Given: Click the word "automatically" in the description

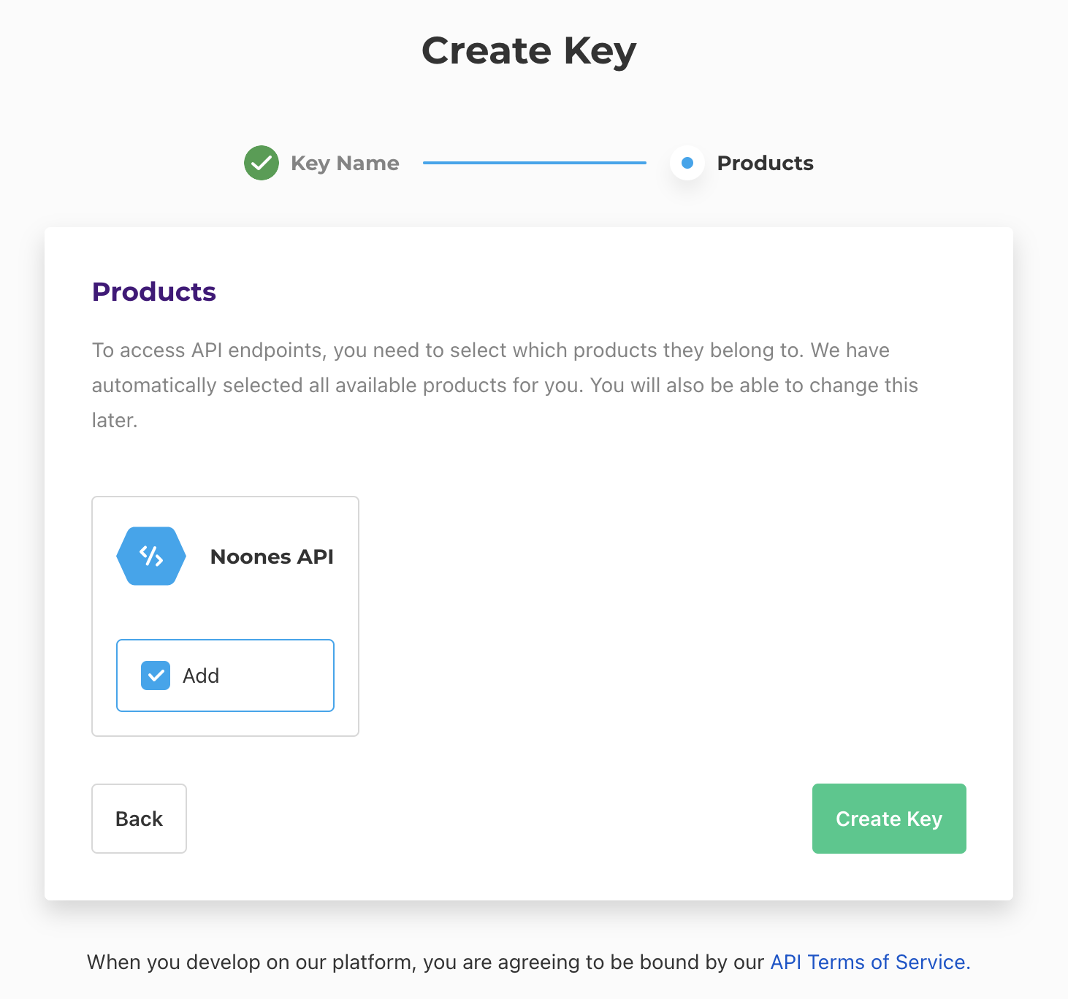Looking at the screenshot, I should click(x=154, y=385).
